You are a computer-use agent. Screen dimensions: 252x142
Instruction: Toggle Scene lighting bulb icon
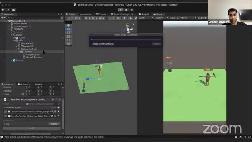124,18
